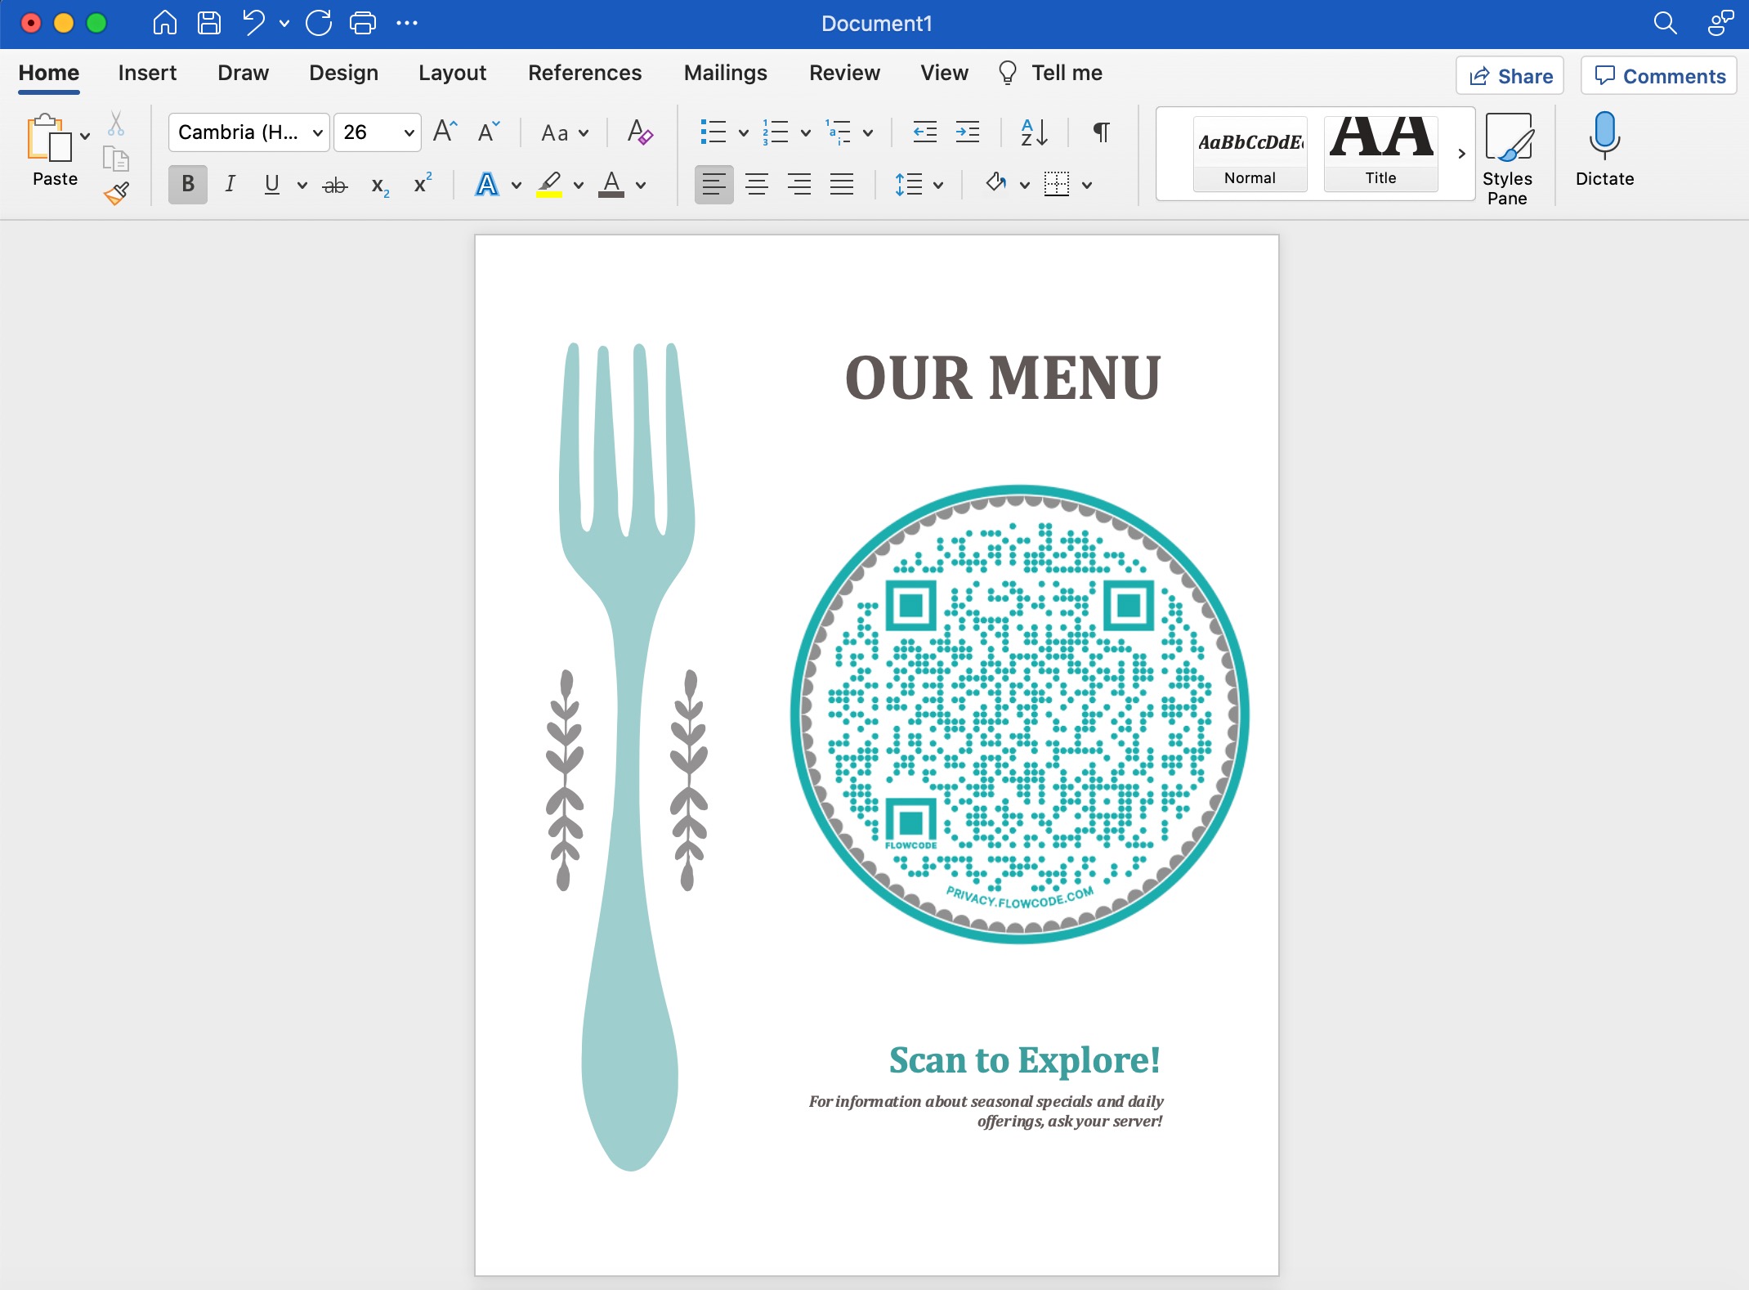This screenshot has height=1290, width=1749.
Task: Switch to the Insert tab
Action: coord(147,73)
